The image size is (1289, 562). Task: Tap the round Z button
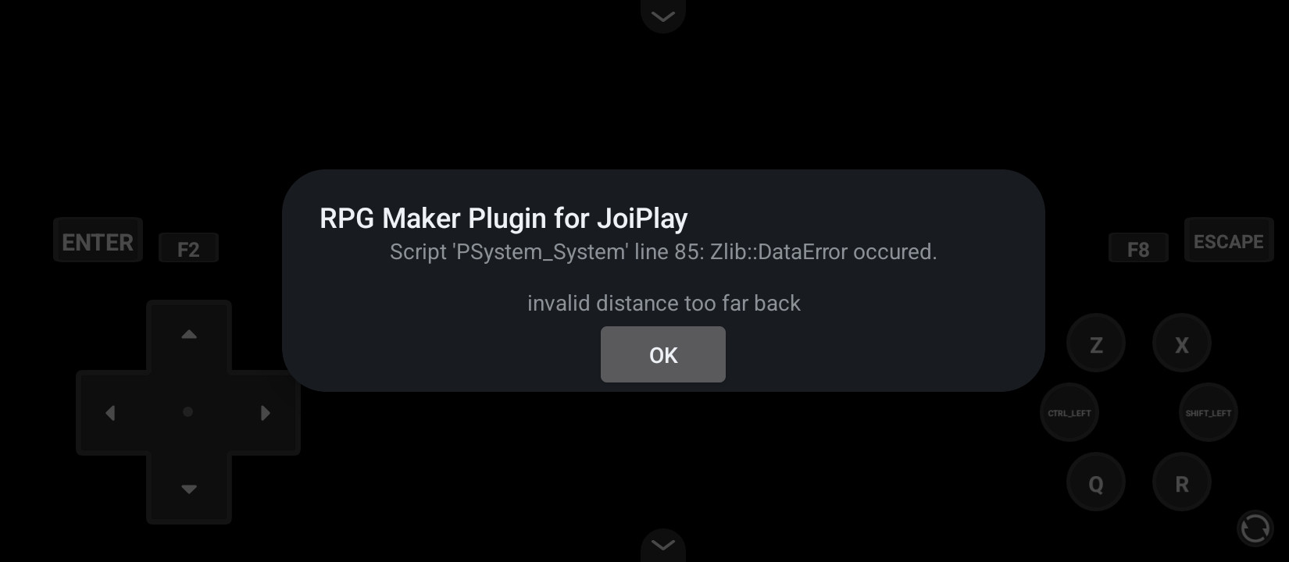tap(1096, 343)
